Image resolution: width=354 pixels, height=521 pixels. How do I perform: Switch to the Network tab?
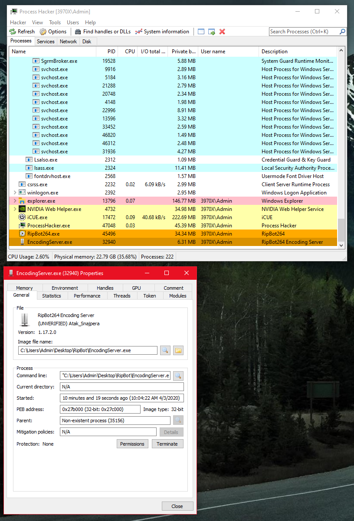pyautogui.click(x=69, y=42)
